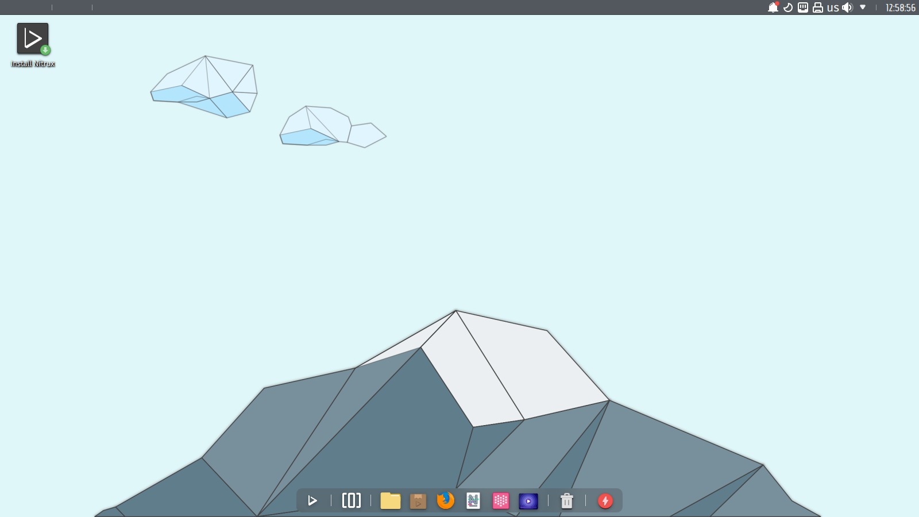
Task: Open the printers tray icon
Action: pyautogui.click(x=818, y=7)
